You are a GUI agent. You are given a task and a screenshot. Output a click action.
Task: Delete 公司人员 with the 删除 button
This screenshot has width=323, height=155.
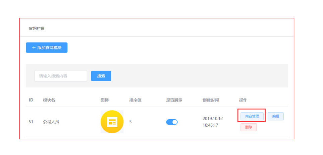(x=249, y=127)
